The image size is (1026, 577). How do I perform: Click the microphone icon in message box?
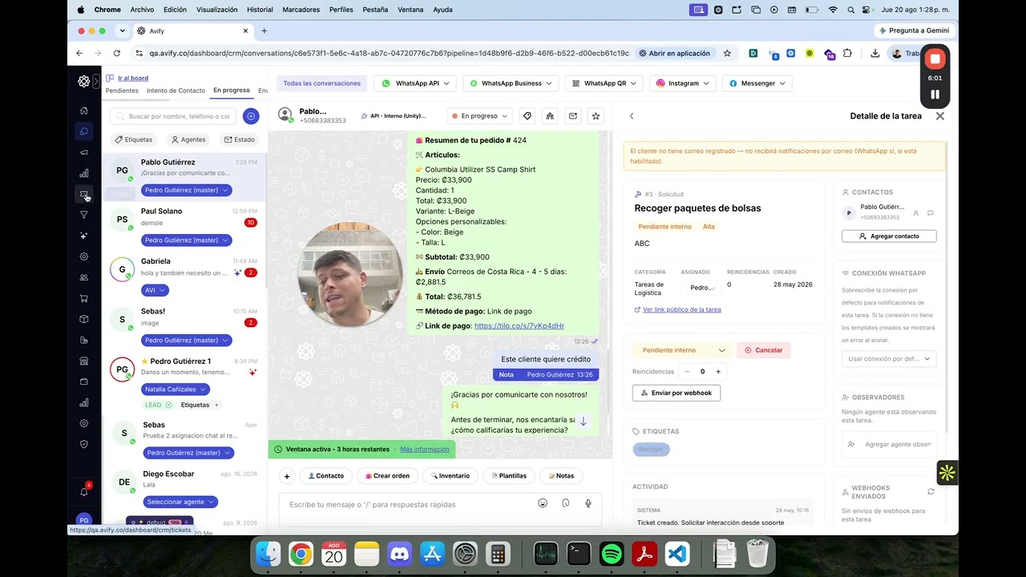(x=588, y=503)
